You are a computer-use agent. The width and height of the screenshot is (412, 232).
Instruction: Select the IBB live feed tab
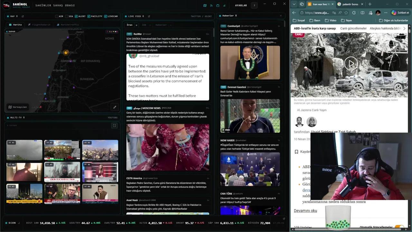(144, 25)
